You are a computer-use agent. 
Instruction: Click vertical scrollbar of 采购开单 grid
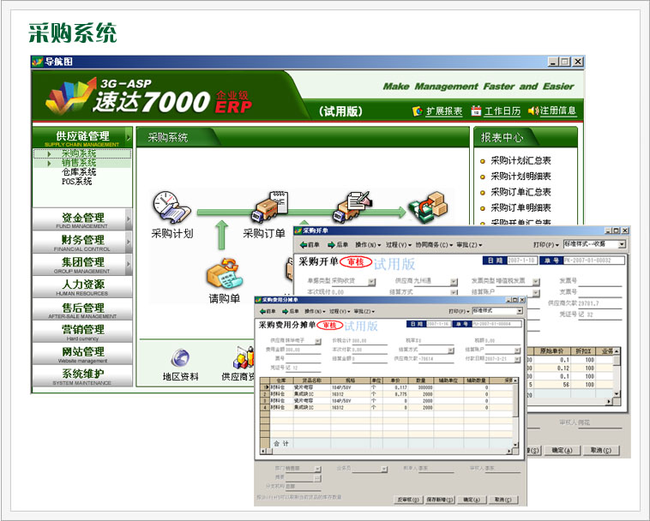tap(617, 374)
